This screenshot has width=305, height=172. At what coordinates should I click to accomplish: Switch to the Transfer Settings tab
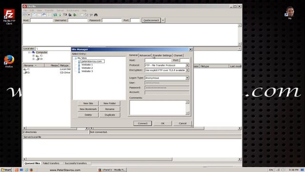tap(162, 55)
